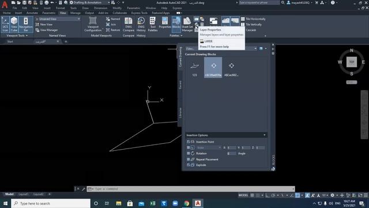369x208 pixels.
Task: Click Tile Vertically
Action: [x=251, y=24]
